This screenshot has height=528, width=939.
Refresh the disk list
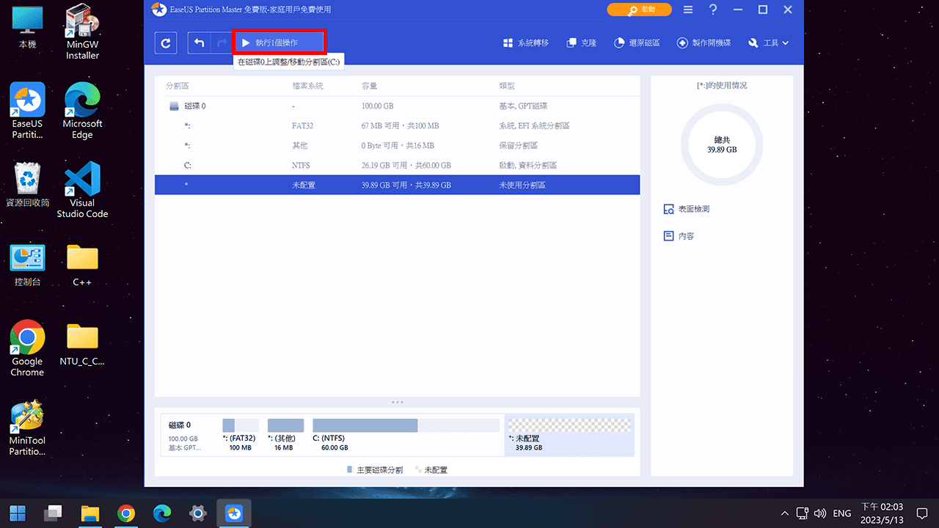[x=165, y=43]
